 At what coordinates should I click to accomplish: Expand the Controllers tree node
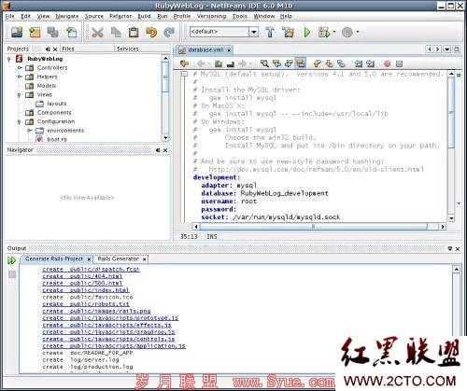click(x=20, y=67)
